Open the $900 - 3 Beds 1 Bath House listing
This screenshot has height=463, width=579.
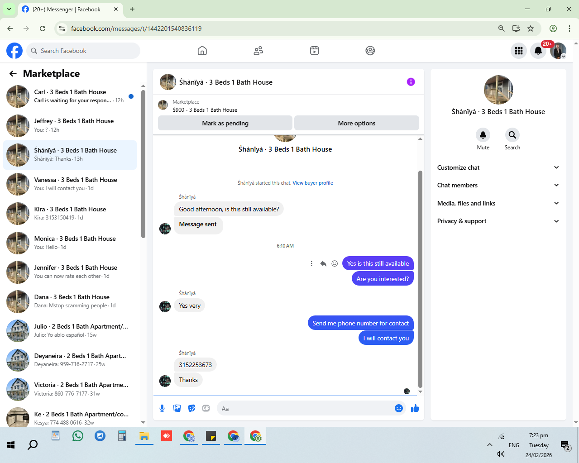click(205, 110)
